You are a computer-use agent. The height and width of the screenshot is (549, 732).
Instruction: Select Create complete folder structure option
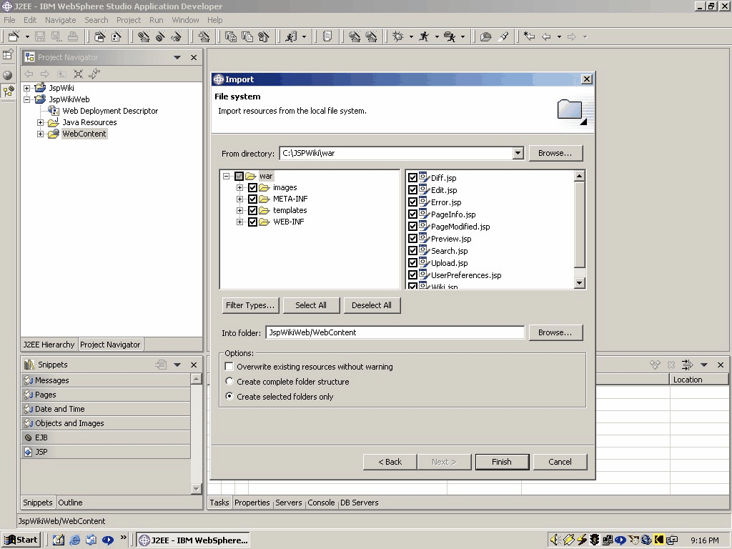[229, 382]
